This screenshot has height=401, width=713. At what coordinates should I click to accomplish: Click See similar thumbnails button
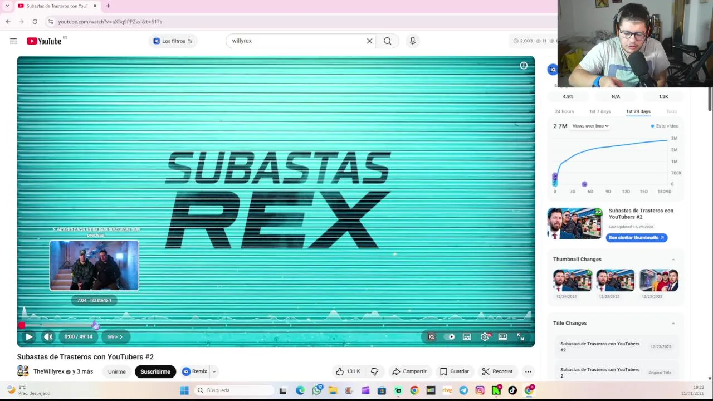[x=637, y=238]
